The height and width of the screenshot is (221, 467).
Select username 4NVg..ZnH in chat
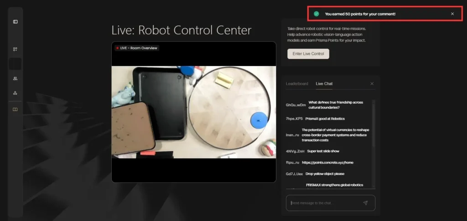pos(295,151)
